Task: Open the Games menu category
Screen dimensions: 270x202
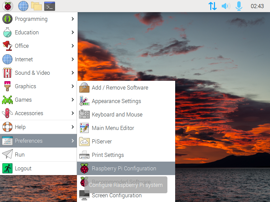Action: (23, 100)
